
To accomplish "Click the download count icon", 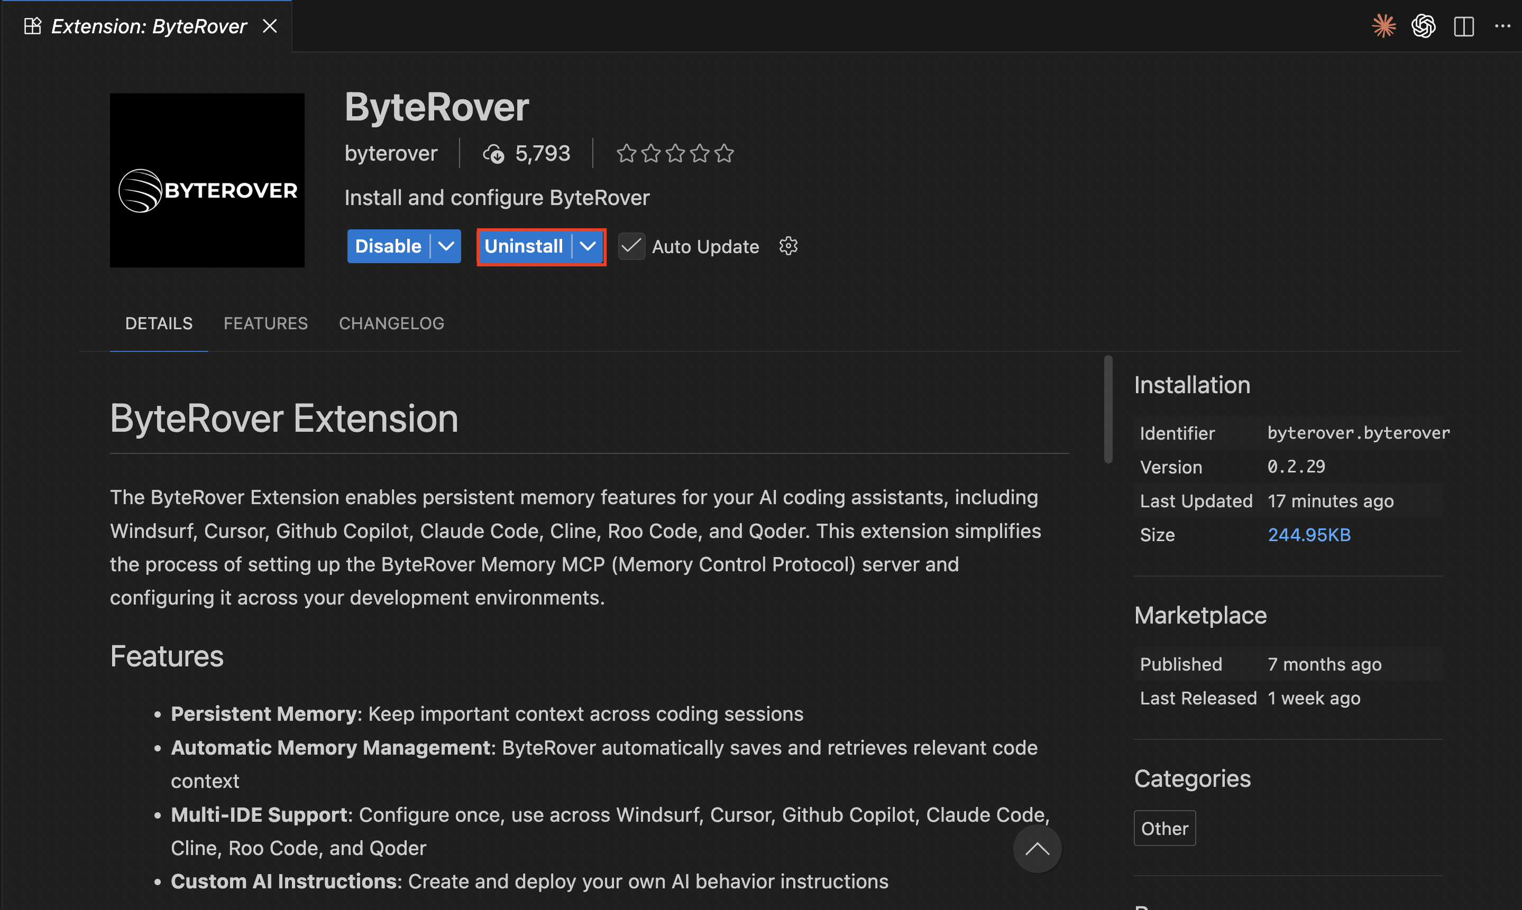I will (x=494, y=153).
